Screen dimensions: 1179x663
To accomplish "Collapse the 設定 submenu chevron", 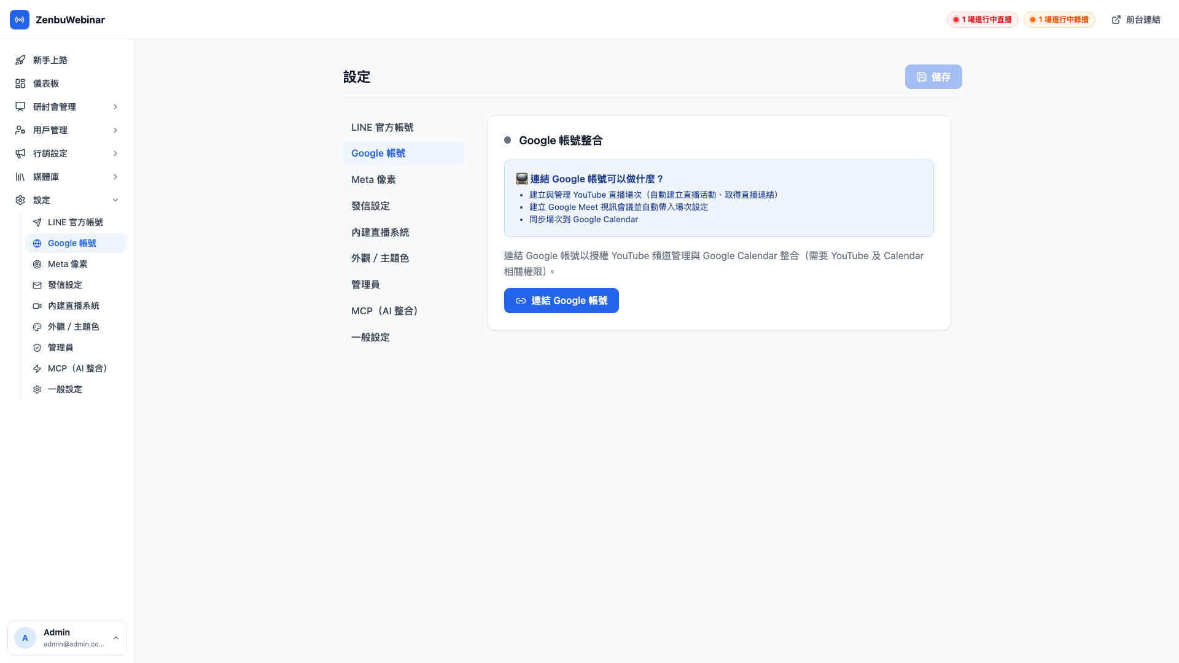I will click(115, 200).
